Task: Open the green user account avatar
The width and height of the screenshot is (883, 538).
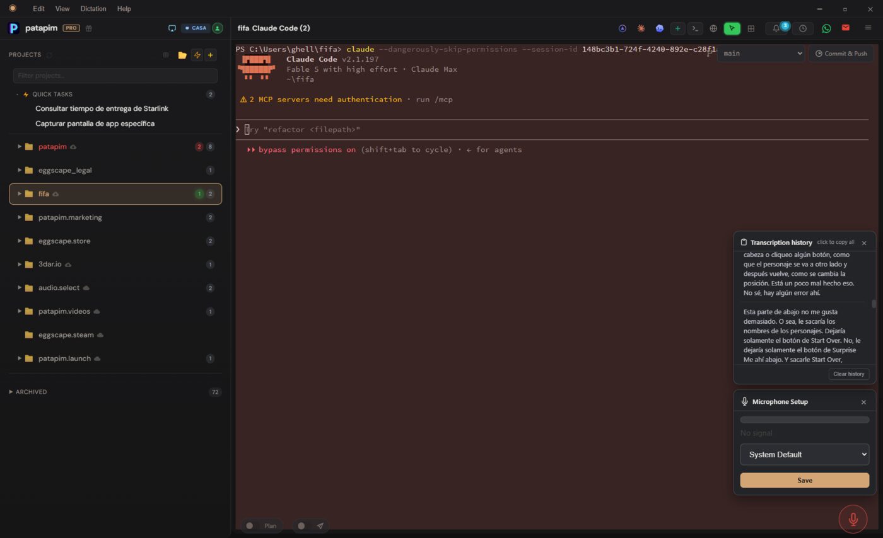Action: point(218,28)
